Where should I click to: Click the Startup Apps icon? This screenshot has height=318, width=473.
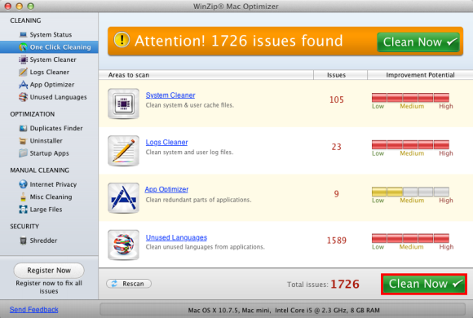coord(23,153)
